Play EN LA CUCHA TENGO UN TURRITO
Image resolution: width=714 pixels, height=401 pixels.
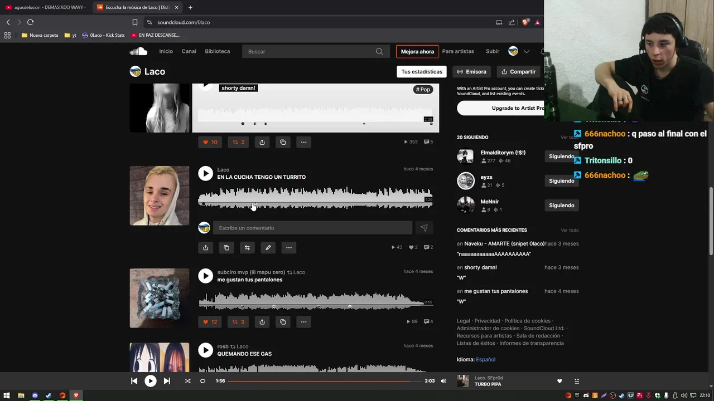[x=206, y=173]
